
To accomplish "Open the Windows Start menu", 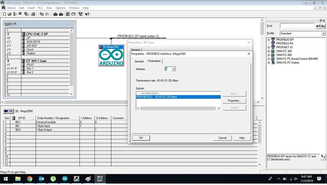I will point(6,179).
